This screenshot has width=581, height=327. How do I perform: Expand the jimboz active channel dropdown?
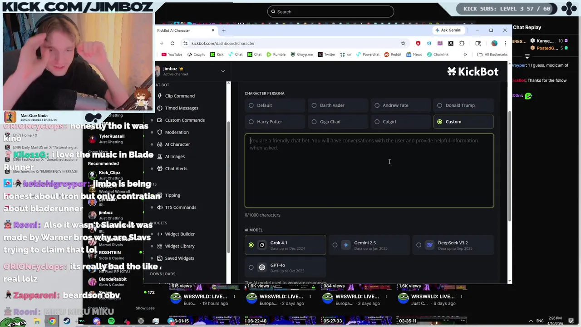223,71
